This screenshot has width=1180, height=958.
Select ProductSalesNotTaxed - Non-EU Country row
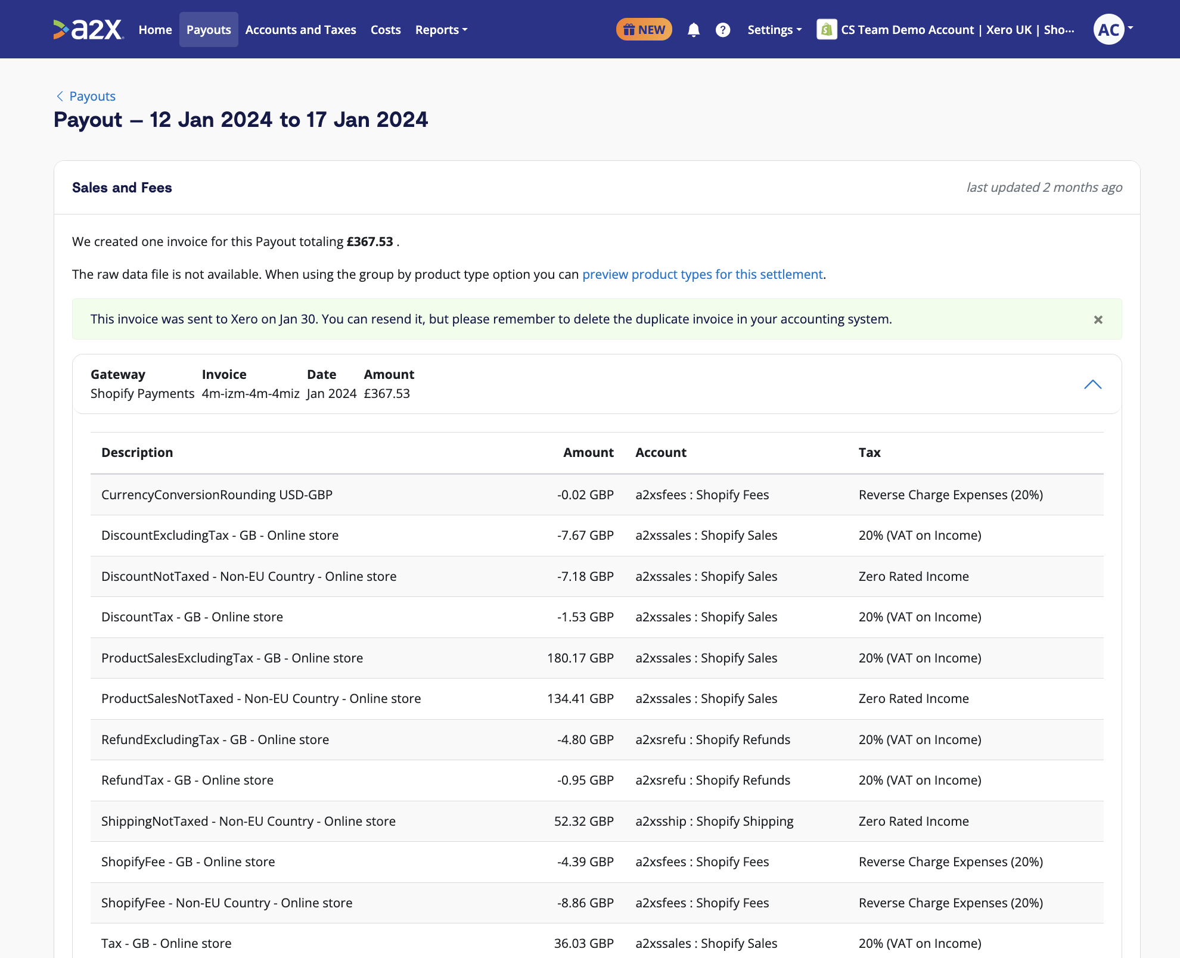click(597, 699)
